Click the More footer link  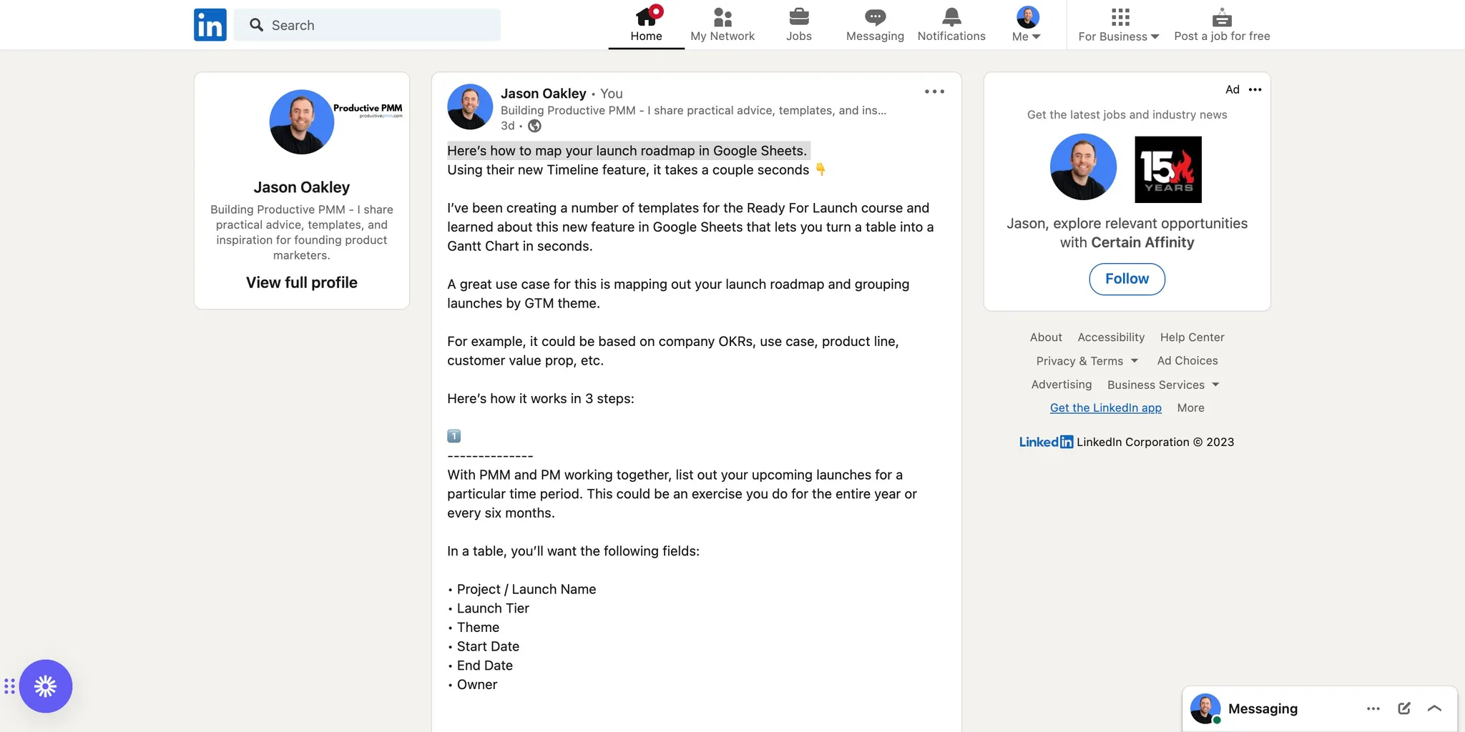[1191, 408]
